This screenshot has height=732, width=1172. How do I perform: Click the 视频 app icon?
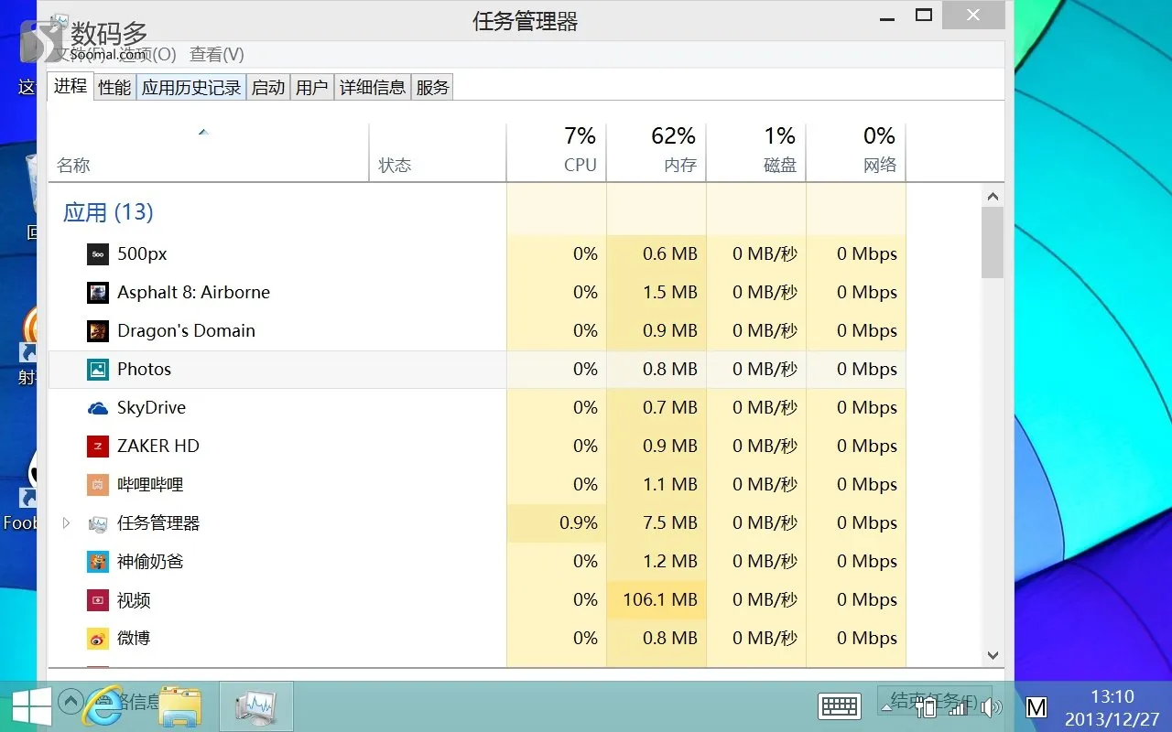coord(98,600)
